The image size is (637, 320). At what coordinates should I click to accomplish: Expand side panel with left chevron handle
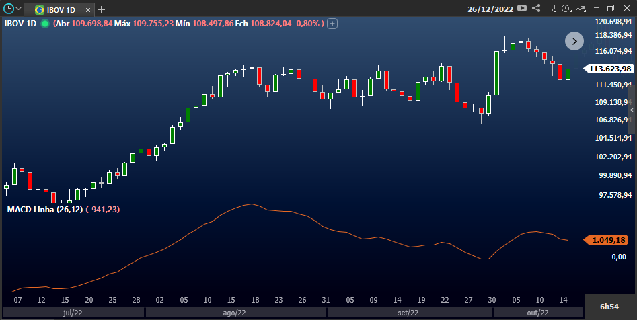point(632,110)
